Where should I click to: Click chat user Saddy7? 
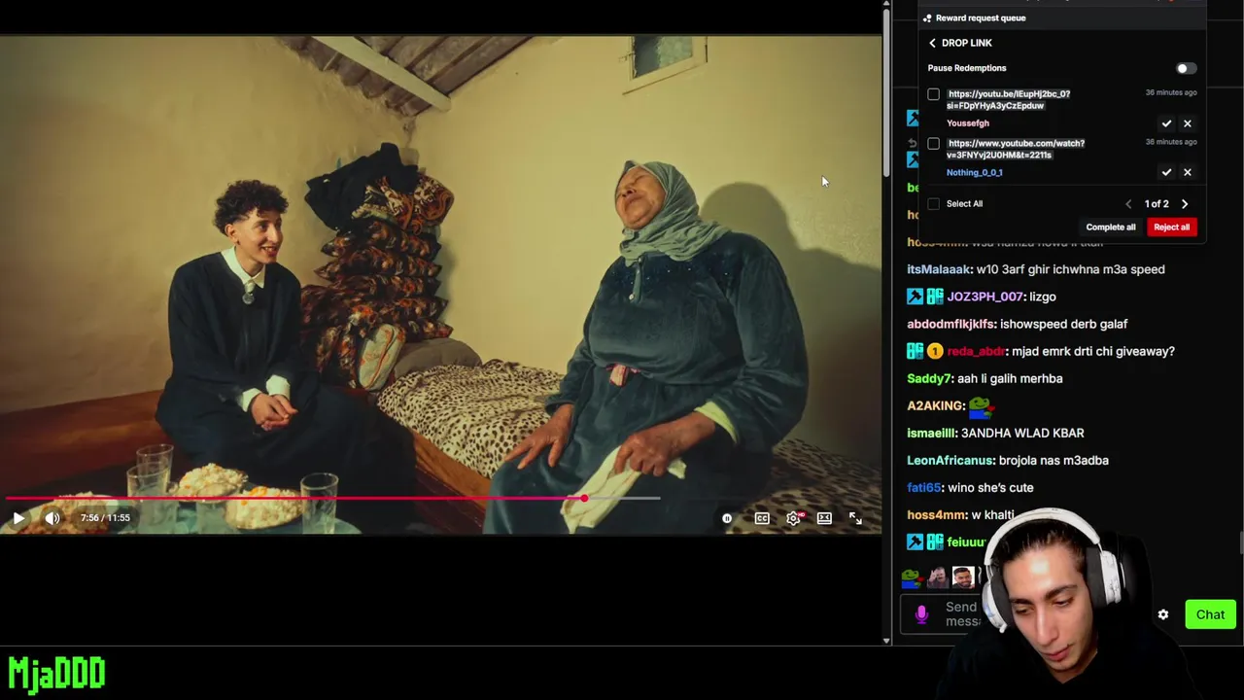[x=928, y=378]
